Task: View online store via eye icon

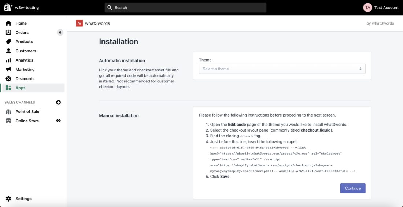Action: [x=58, y=121]
